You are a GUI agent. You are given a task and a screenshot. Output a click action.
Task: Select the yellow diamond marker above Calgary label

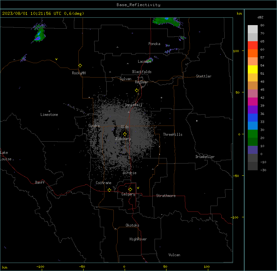[130, 190]
